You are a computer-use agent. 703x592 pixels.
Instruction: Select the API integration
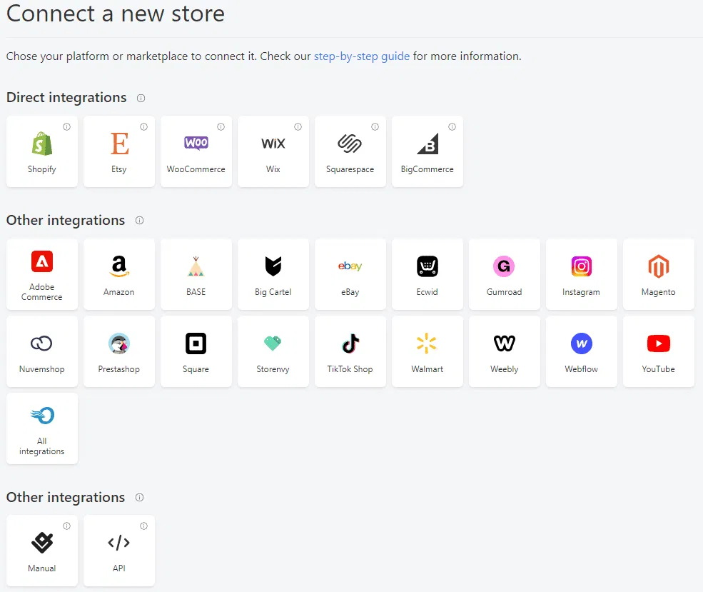click(118, 550)
